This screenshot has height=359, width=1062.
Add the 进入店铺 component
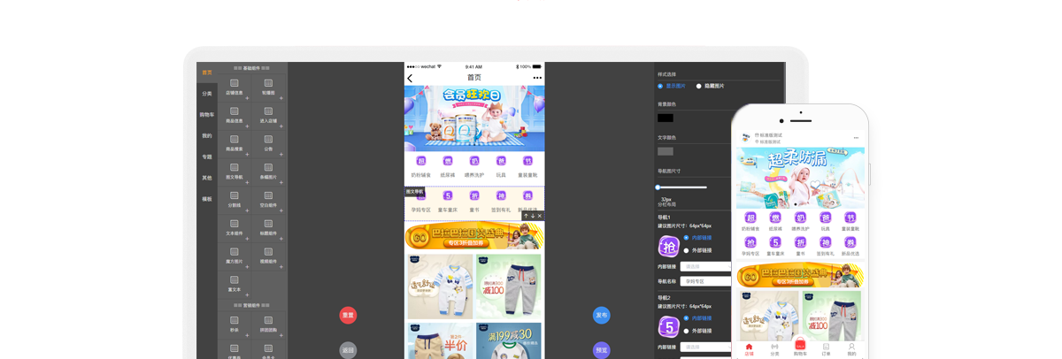[x=268, y=115]
